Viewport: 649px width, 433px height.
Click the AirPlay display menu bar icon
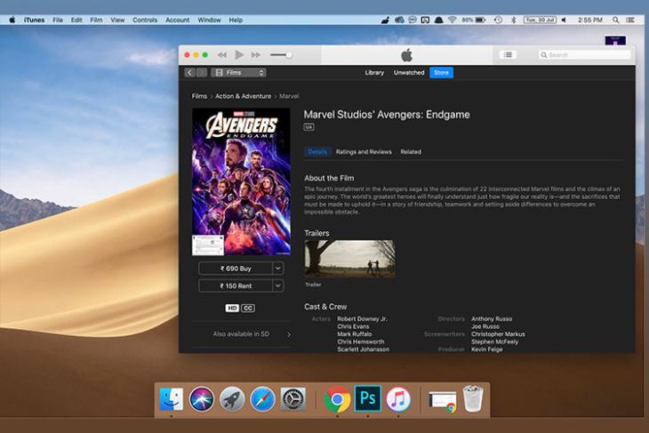pyautogui.click(x=425, y=20)
